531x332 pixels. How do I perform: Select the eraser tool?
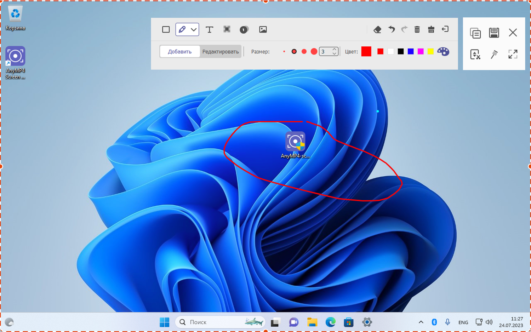(377, 29)
